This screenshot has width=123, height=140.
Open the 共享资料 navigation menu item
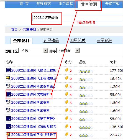[x=89, y=4]
